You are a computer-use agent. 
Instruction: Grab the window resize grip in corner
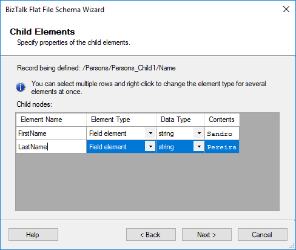292,246
